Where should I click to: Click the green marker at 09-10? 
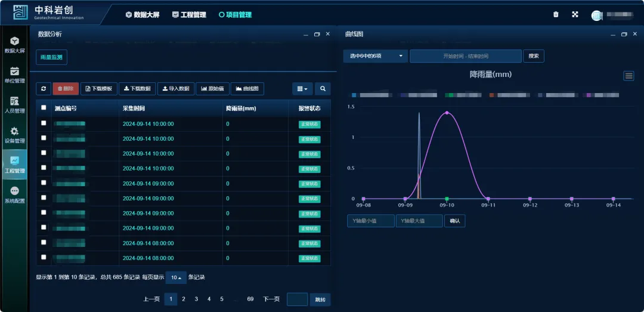click(x=447, y=199)
